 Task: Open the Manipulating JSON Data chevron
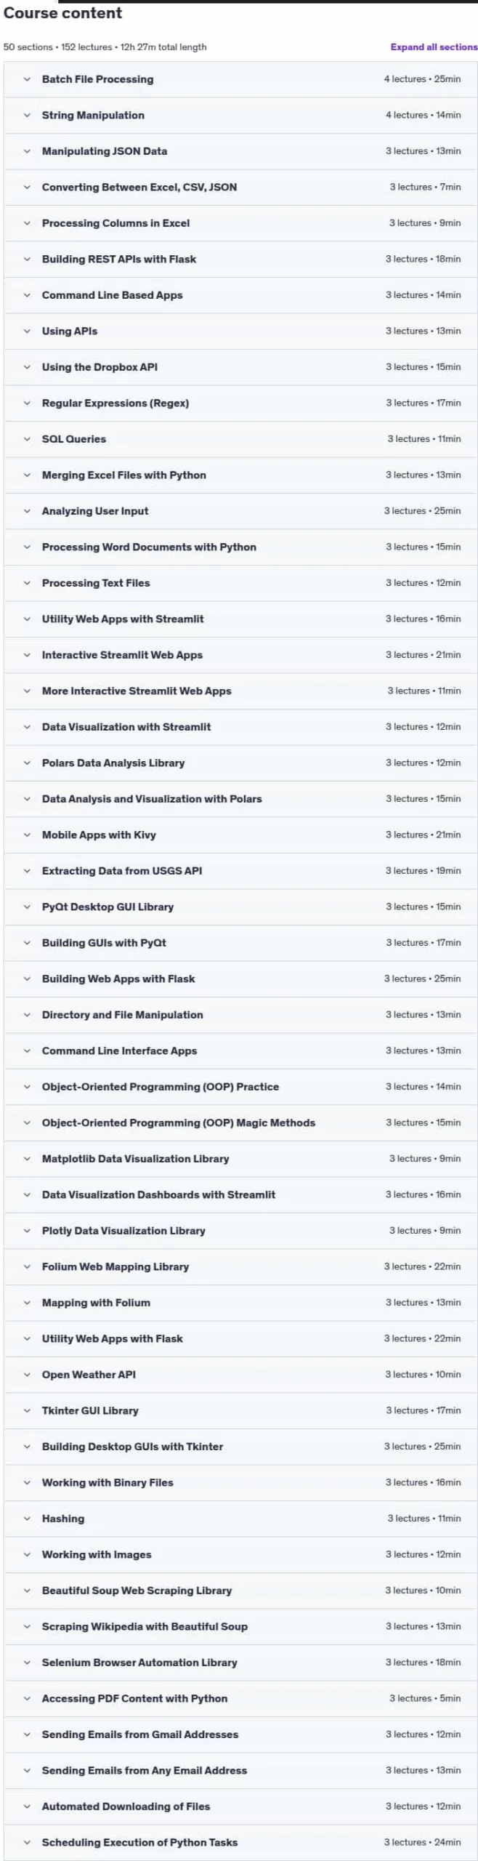(27, 151)
